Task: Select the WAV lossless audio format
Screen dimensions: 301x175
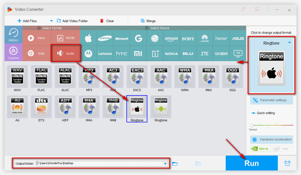Action: pos(17,77)
